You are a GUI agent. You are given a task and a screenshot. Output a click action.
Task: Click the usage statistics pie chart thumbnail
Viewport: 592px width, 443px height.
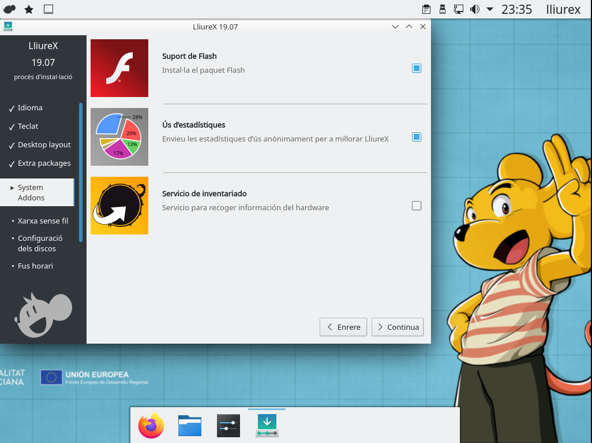(119, 137)
